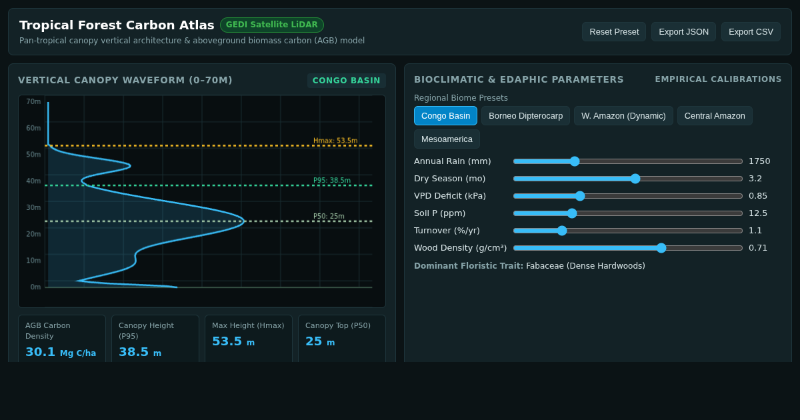Screen dimensions: 800x420
Task: Click the Turnover value 1.1
Action: tap(755, 231)
